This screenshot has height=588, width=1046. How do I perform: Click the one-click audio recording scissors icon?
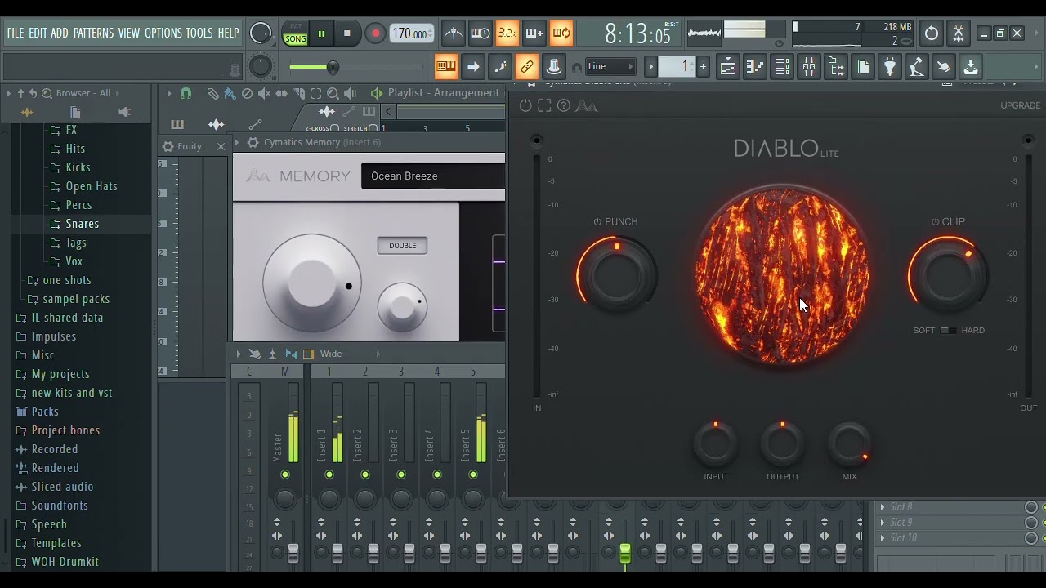[x=959, y=33]
